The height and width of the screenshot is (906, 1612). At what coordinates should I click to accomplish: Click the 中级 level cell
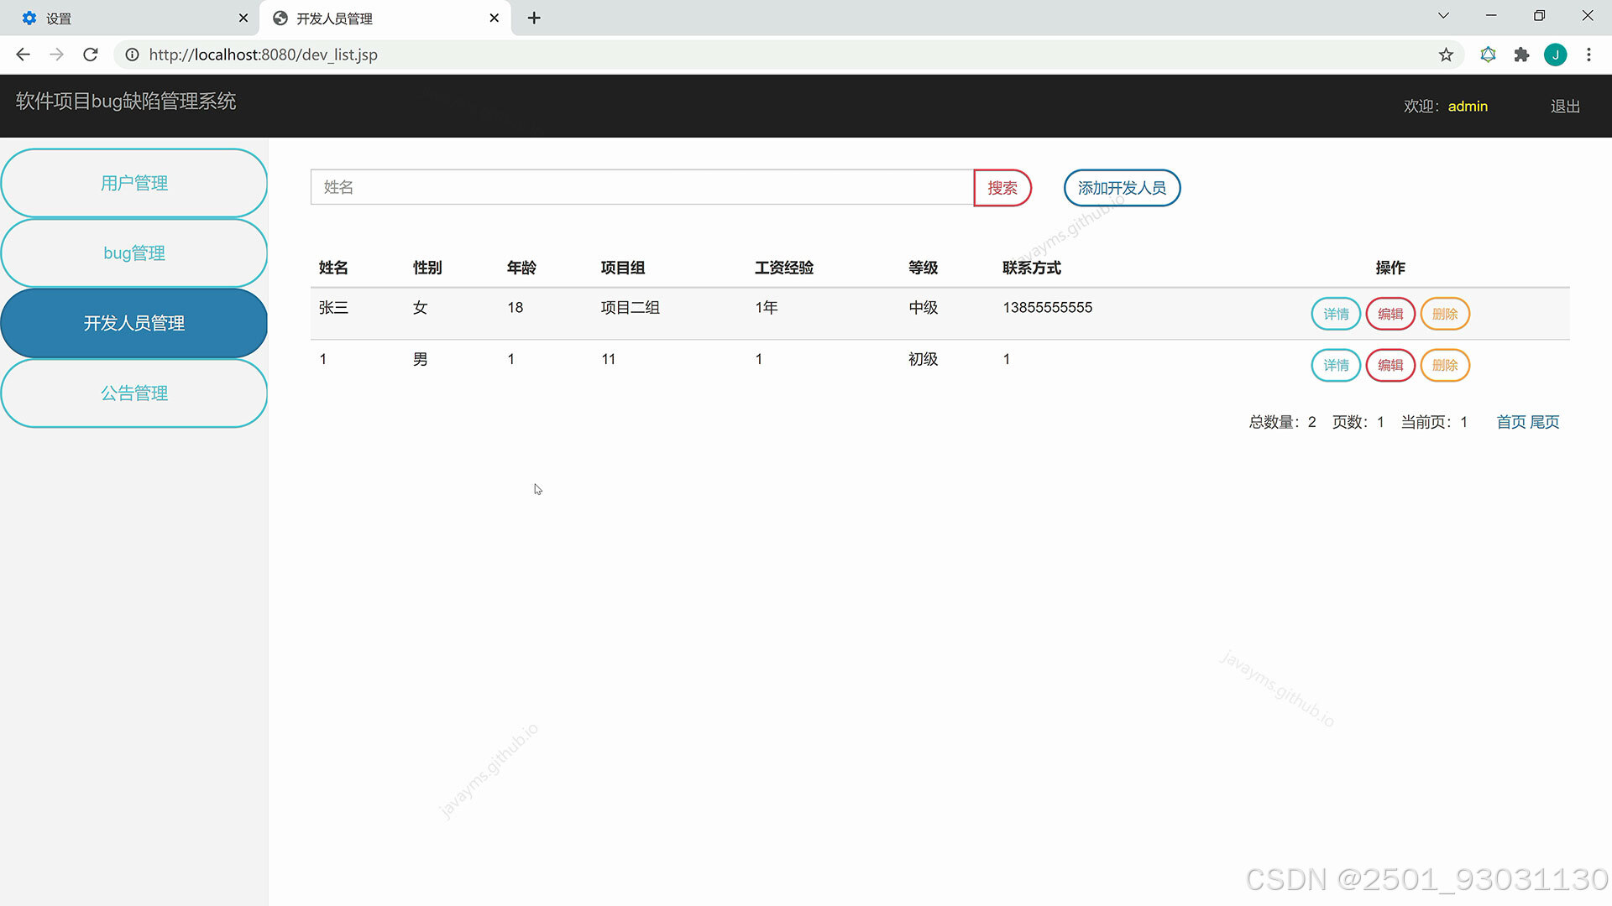click(923, 308)
